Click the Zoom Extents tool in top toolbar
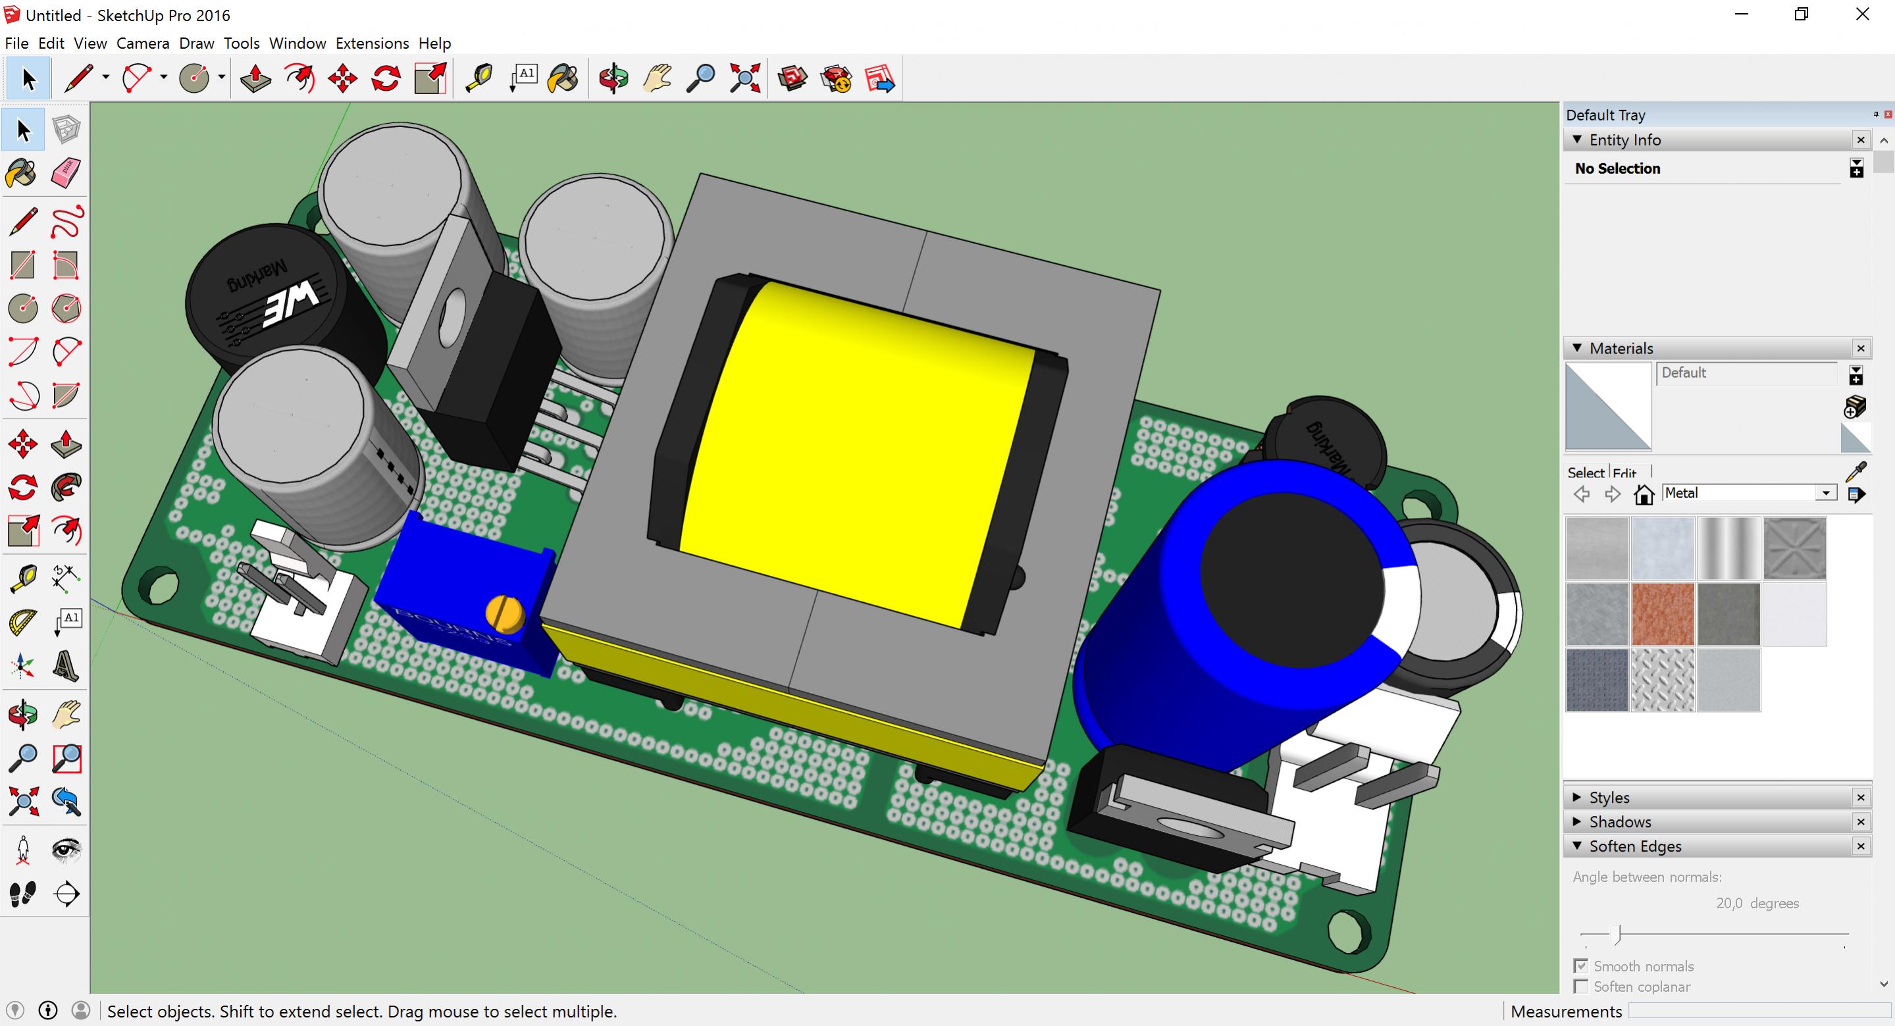The height and width of the screenshot is (1026, 1895). [x=744, y=78]
